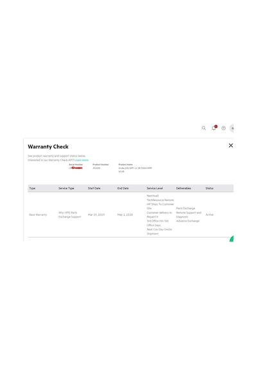257x366 pixels.
Task: Open the help question mark icon
Action: (x=224, y=128)
